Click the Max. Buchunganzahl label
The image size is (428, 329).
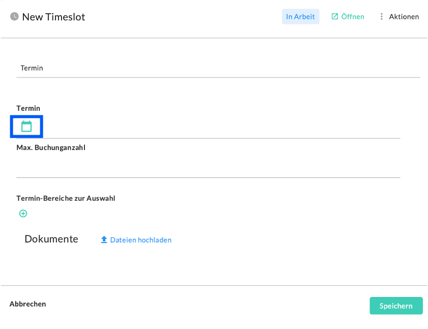(51, 148)
